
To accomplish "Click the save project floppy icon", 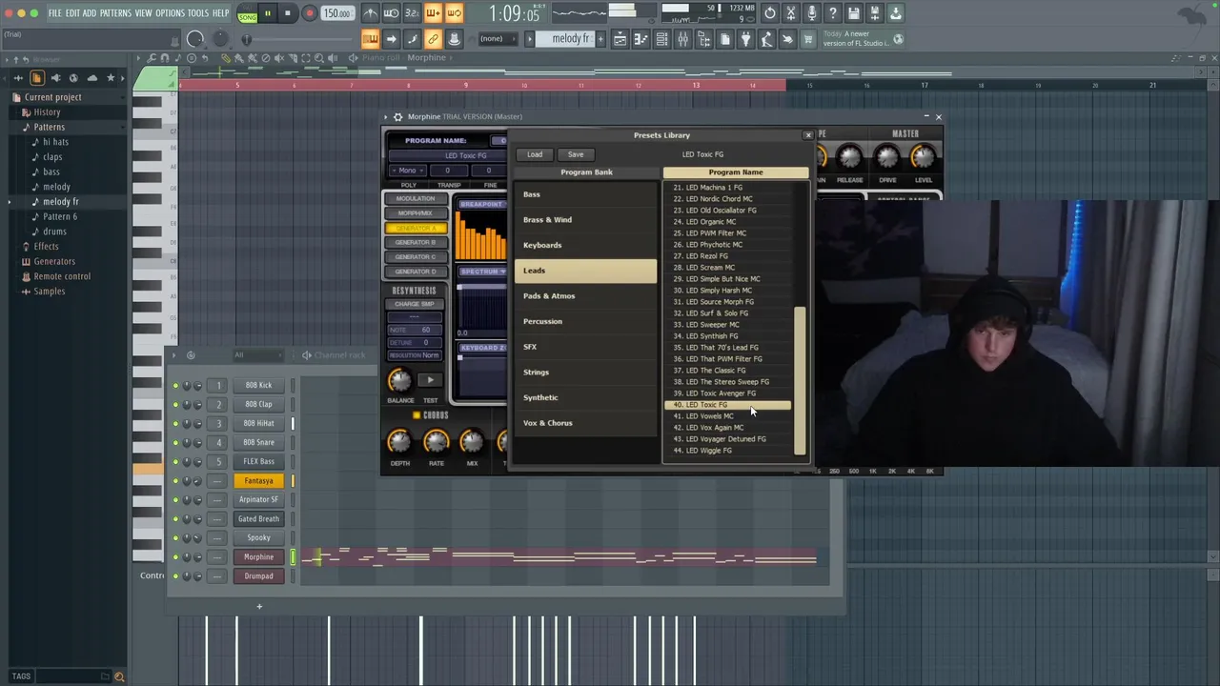I will point(854,13).
